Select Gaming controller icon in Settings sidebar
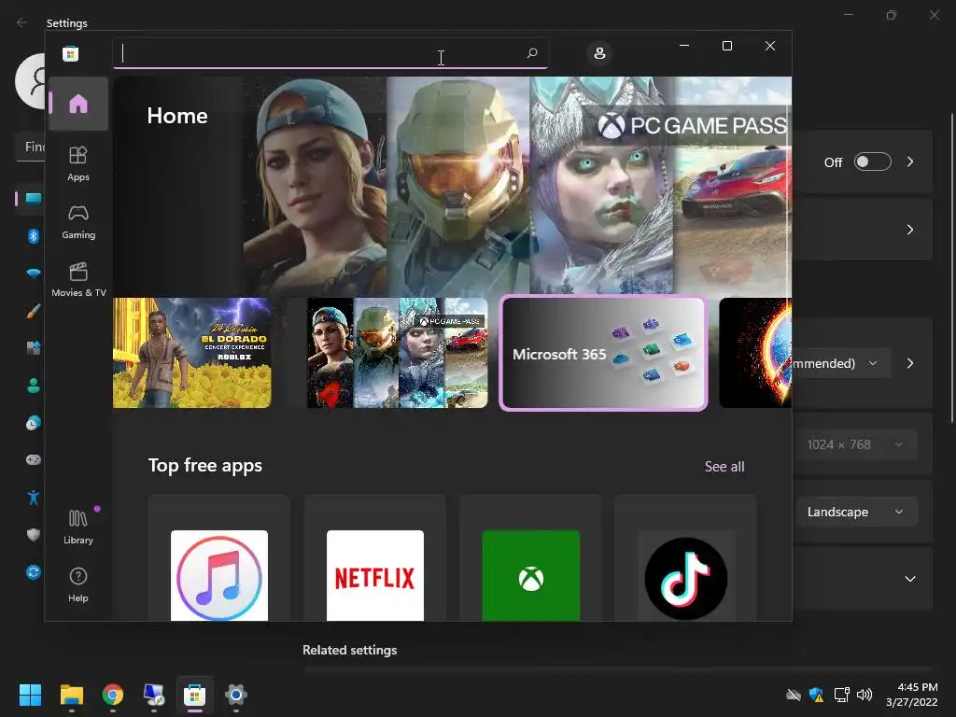 pos(33,459)
